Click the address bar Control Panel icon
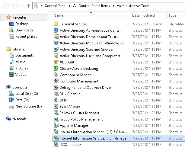The height and width of the screenshot is (148, 185). (36, 6)
